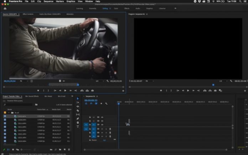Switch Project panel to list view
Viewport: 248px width, 155px height.
click(x=9, y=149)
